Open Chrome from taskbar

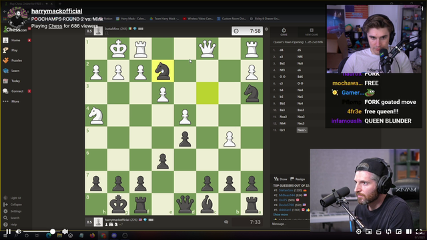(x=103, y=235)
